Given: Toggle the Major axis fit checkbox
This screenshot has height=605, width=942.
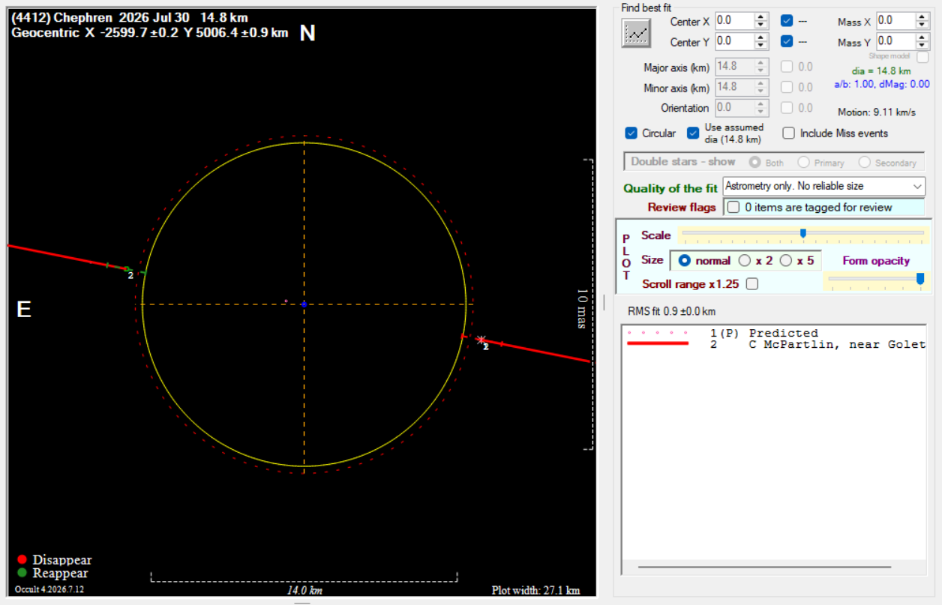Looking at the screenshot, I should 787,67.
